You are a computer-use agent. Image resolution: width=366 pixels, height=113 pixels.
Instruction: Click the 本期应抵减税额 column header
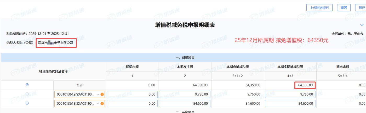(238, 67)
